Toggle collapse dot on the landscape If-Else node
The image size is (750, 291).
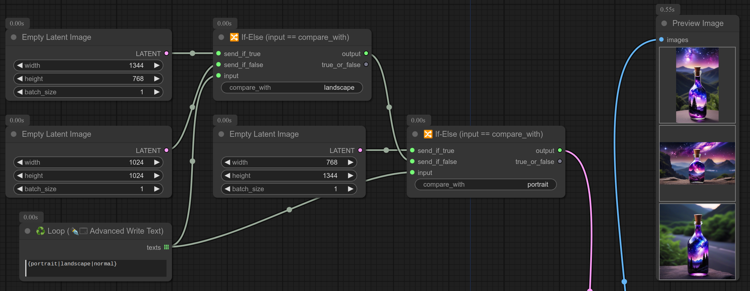(221, 37)
